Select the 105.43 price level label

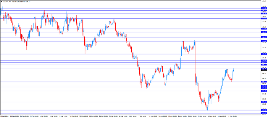[x=264, y=113]
